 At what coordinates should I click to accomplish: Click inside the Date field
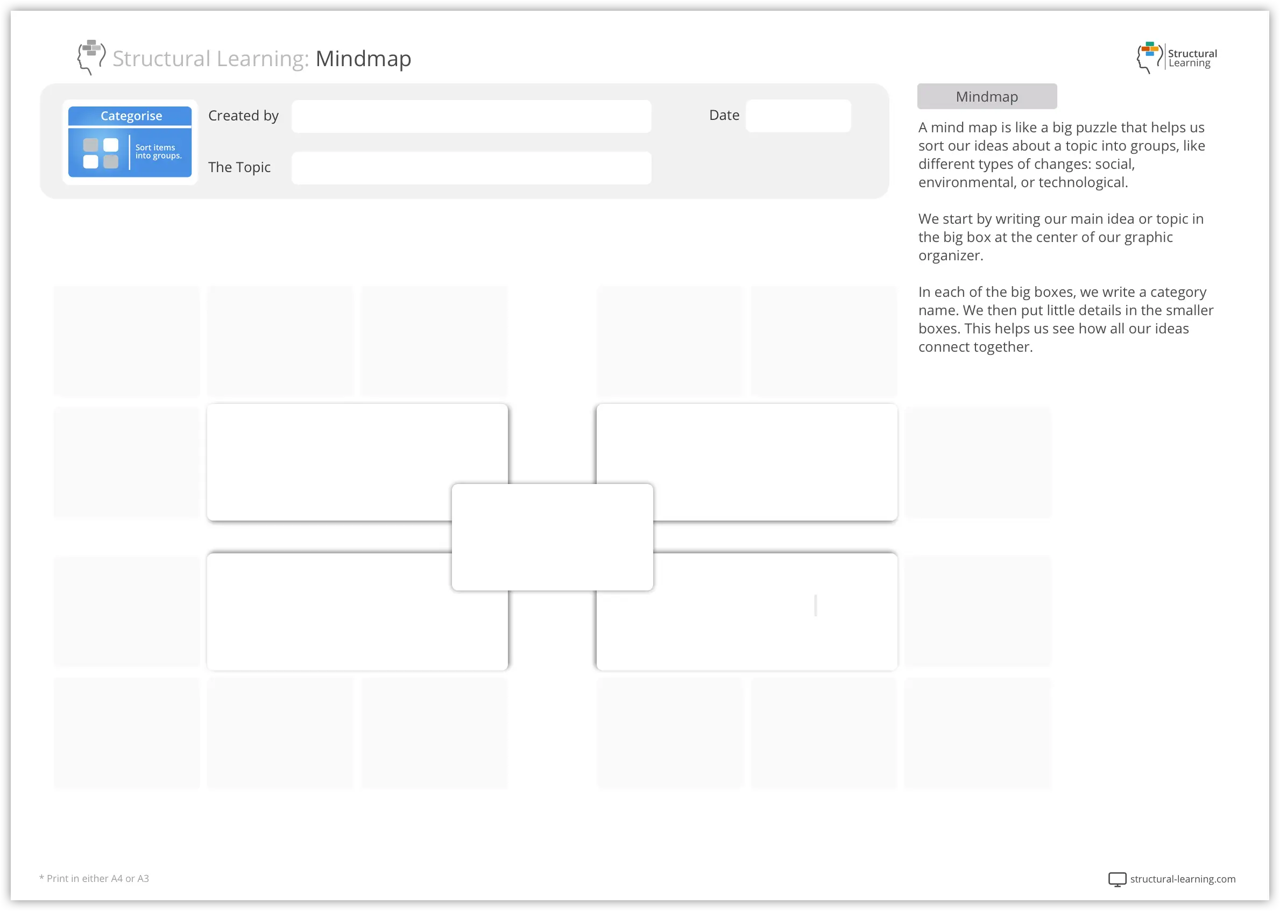pyautogui.click(x=798, y=116)
